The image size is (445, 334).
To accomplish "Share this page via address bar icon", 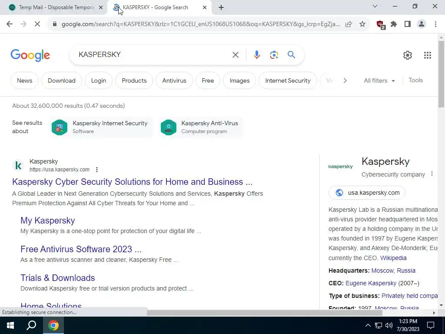I will coord(349,24).
